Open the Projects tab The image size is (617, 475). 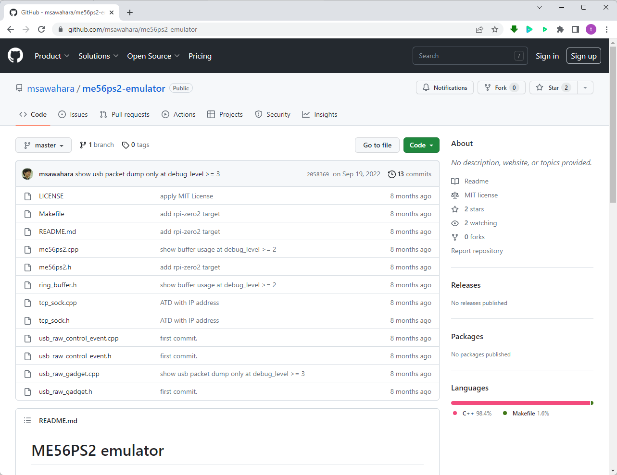click(x=225, y=114)
